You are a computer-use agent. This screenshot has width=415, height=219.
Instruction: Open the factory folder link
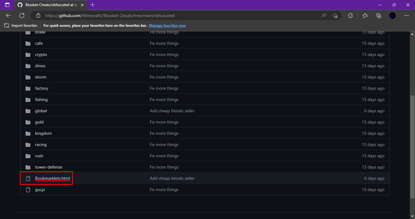pyautogui.click(x=42, y=89)
